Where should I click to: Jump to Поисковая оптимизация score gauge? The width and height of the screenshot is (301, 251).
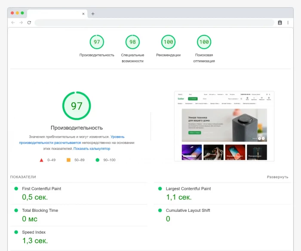point(204,42)
